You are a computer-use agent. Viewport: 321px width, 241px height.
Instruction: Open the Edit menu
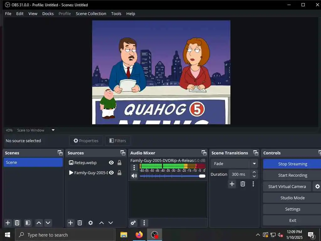click(x=20, y=13)
